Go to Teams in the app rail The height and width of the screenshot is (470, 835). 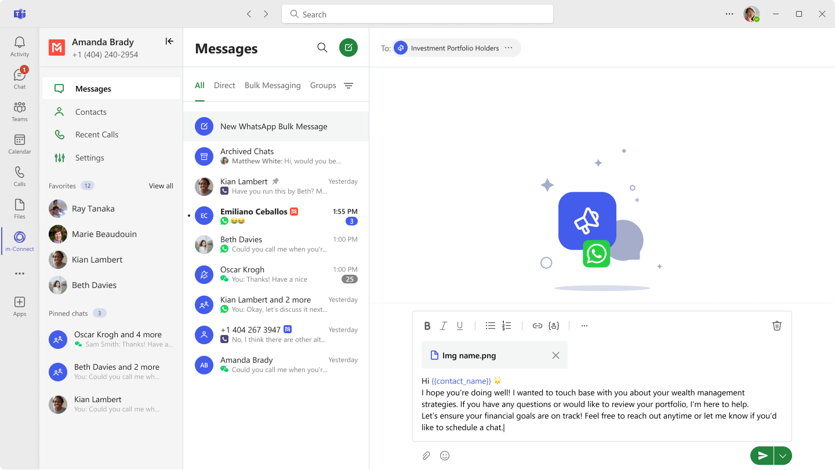pyautogui.click(x=20, y=111)
